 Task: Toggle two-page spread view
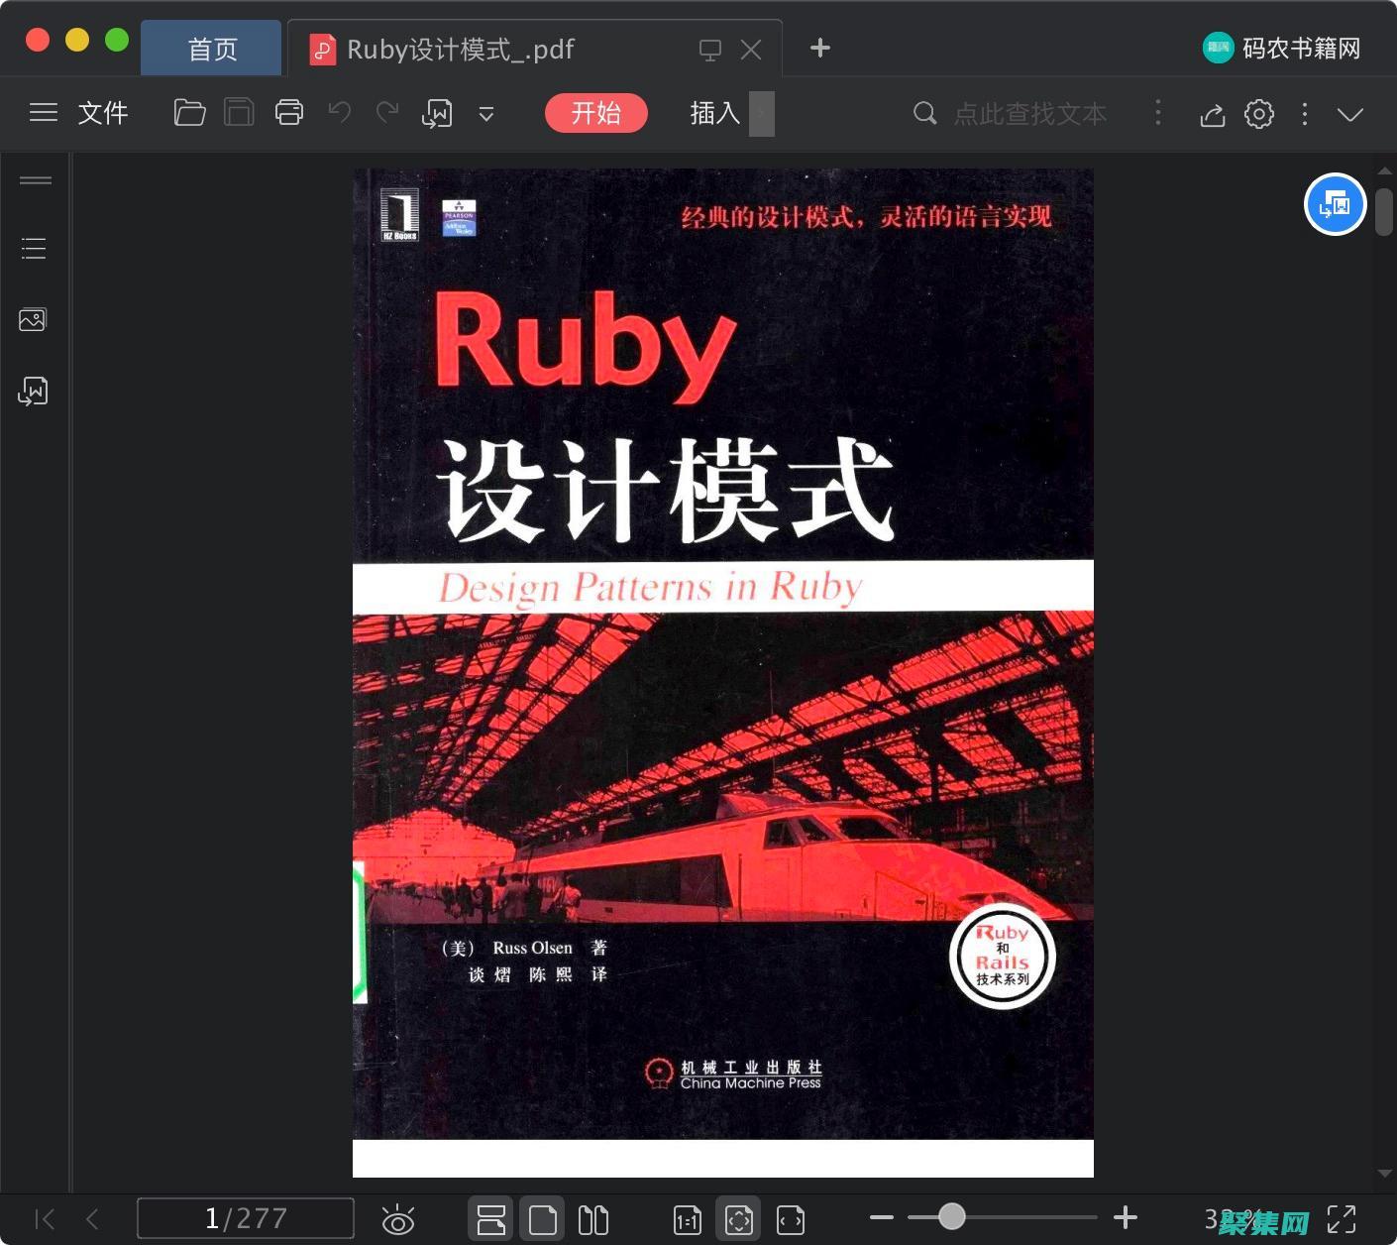point(591,1218)
